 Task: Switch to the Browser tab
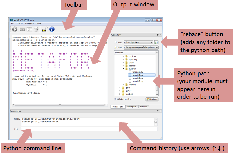144,107
